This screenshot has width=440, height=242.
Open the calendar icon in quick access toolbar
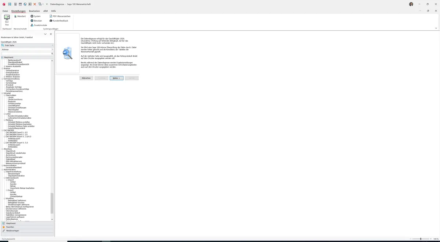click(20, 4)
